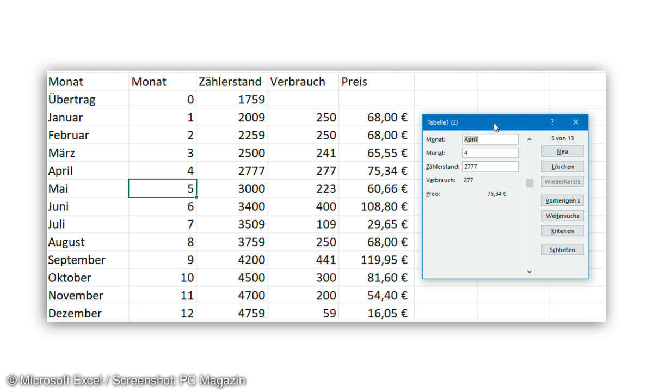Select the price cell 81,60 €
The image size is (653, 392).
click(x=377, y=278)
